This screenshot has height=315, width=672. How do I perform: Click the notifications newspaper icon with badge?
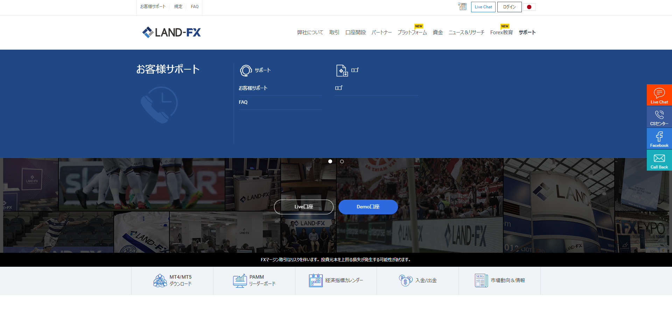462,7
